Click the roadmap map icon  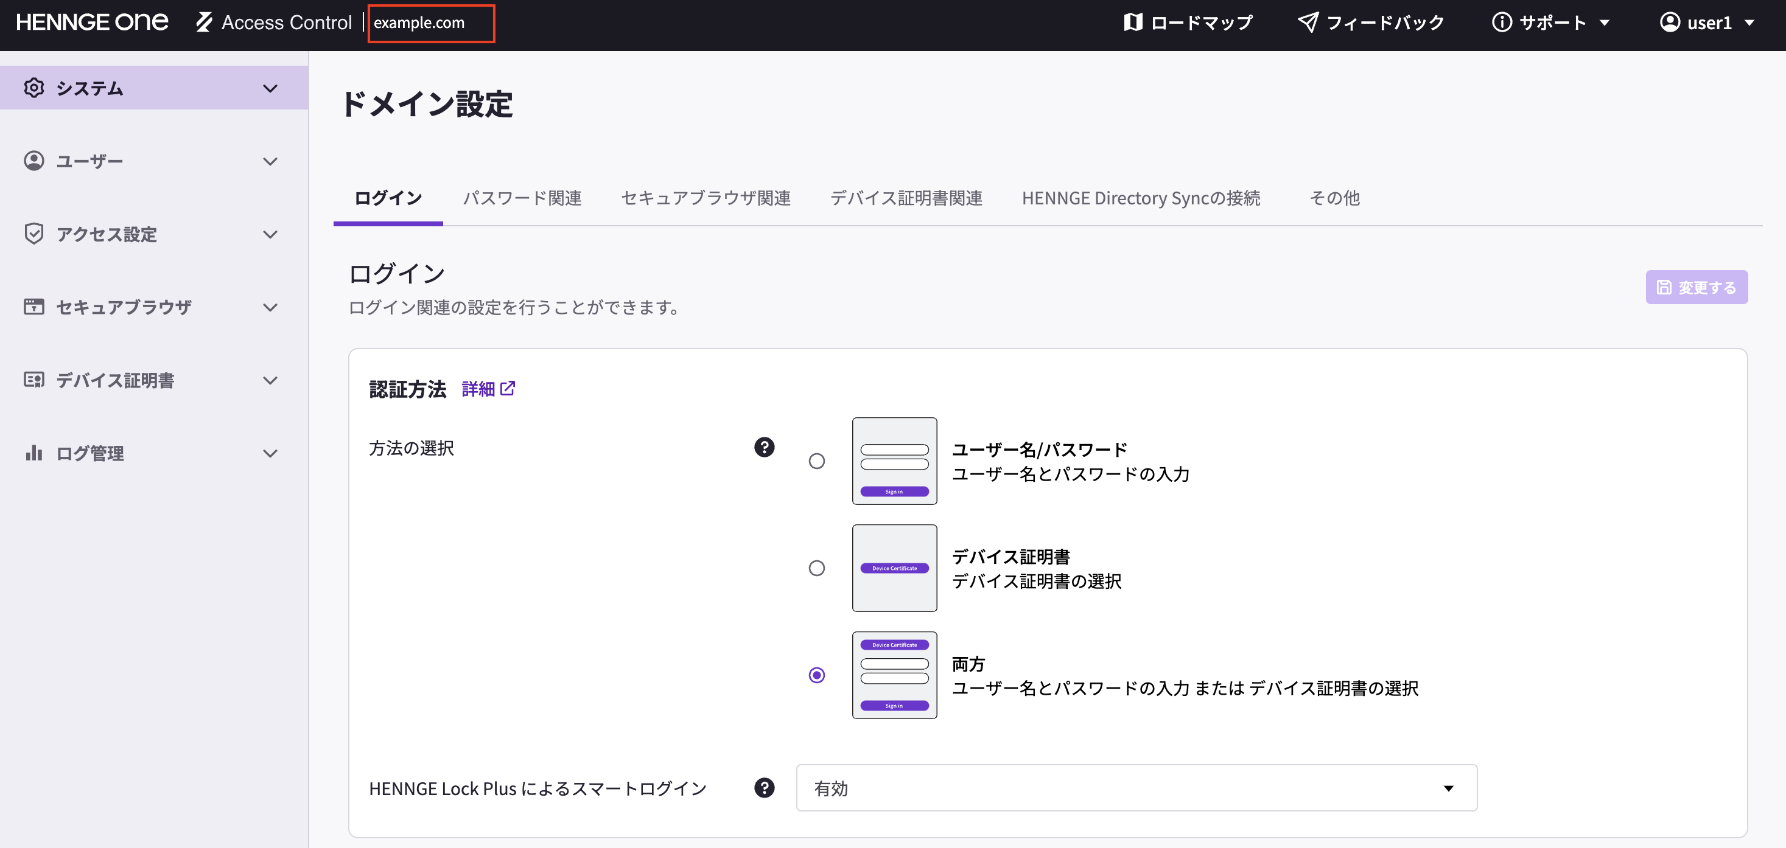(x=1133, y=22)
